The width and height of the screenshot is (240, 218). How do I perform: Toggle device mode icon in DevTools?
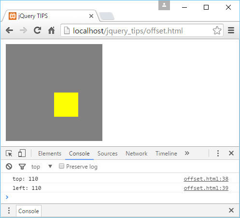click(x=22, y=153)
